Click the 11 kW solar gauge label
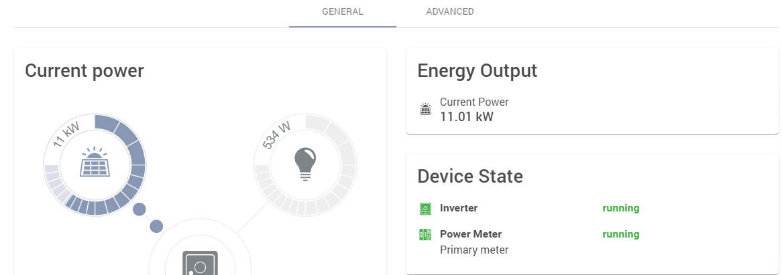 point(66,133)
